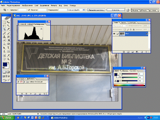Switch to the История tab
The height and width of the screenshot is (120, 160).
pos(21,78)
